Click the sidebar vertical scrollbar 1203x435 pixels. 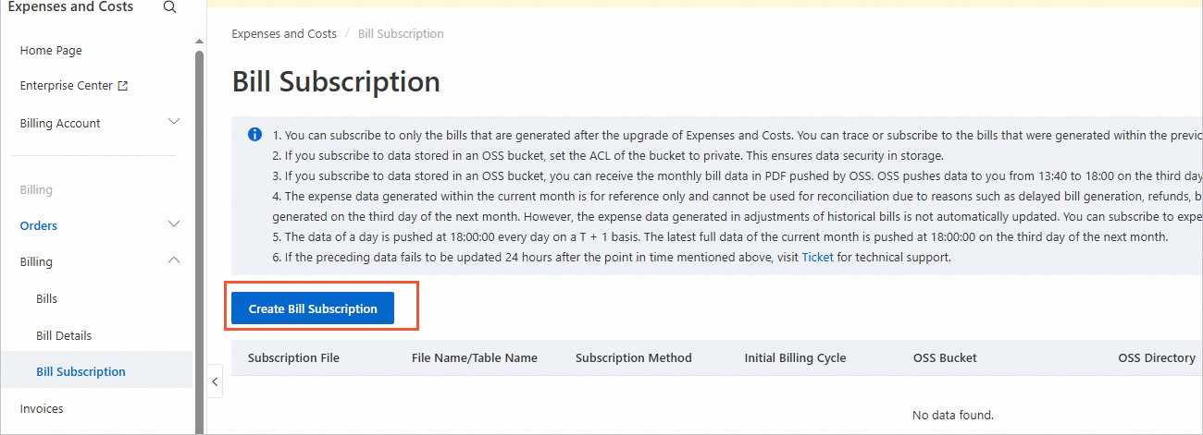pos(199,231)
